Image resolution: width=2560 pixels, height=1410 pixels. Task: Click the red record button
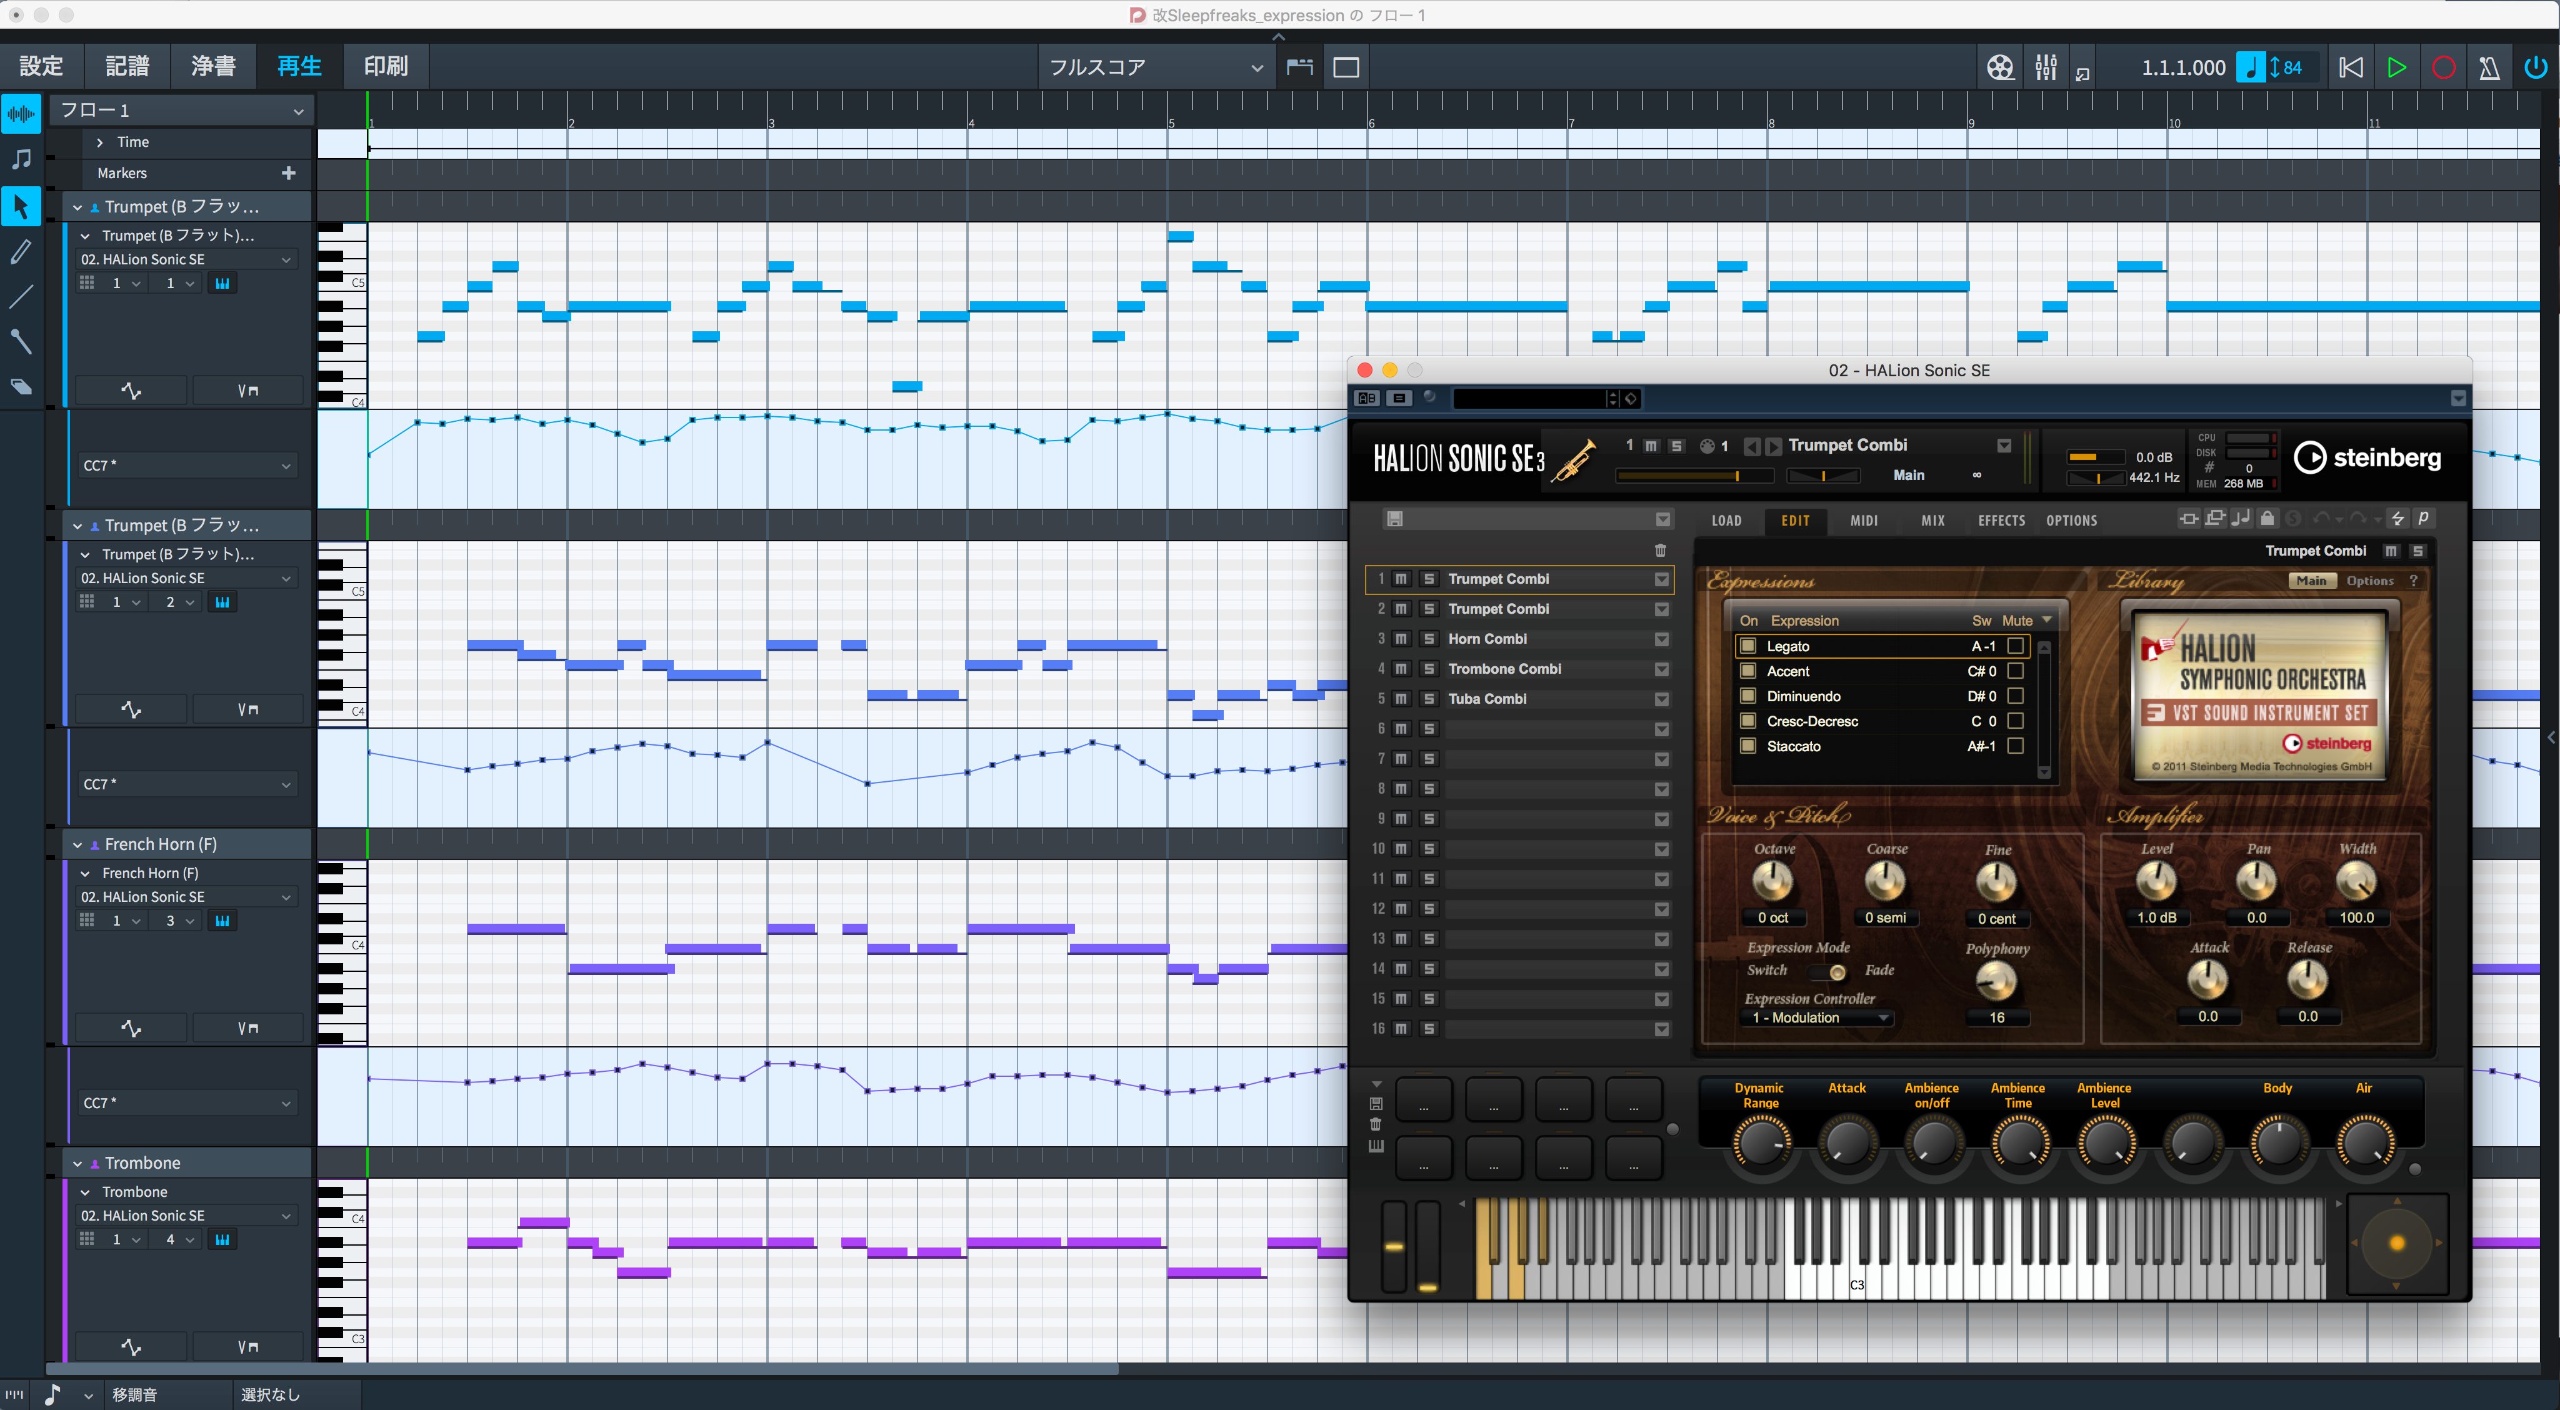point(2442,67)
